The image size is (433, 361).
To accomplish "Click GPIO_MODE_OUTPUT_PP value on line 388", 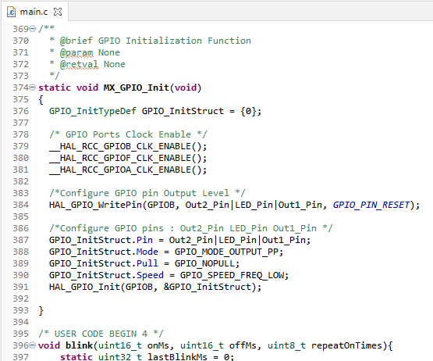I will (x=226, y=252).
